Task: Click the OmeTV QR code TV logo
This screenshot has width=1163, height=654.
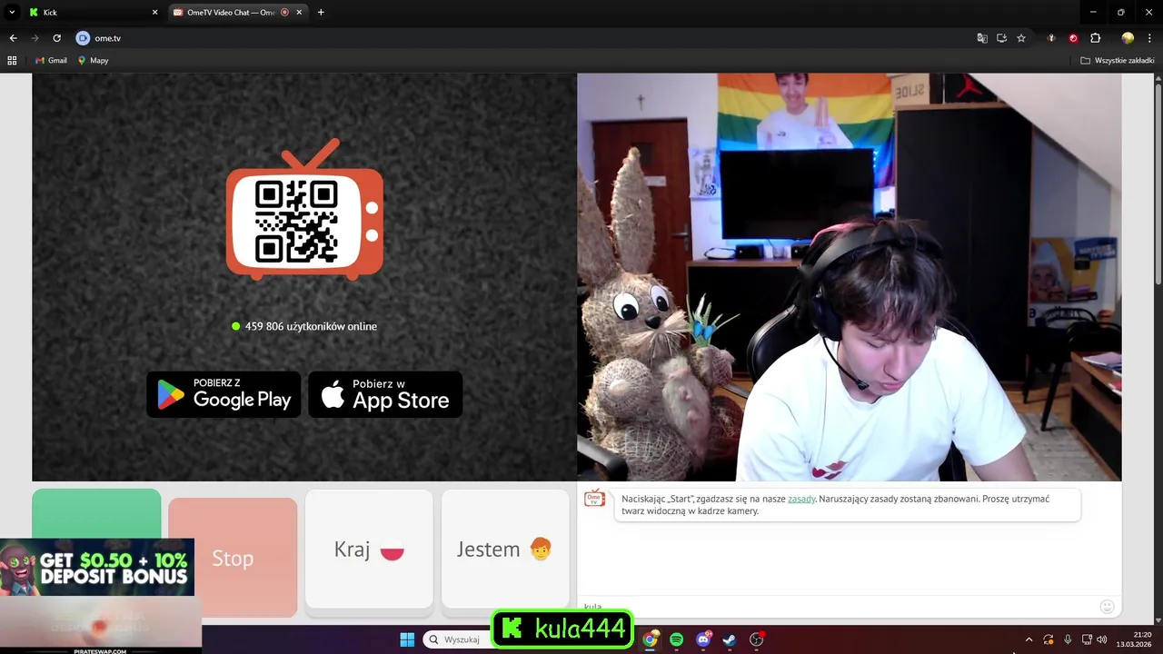Action: (304, 211)
